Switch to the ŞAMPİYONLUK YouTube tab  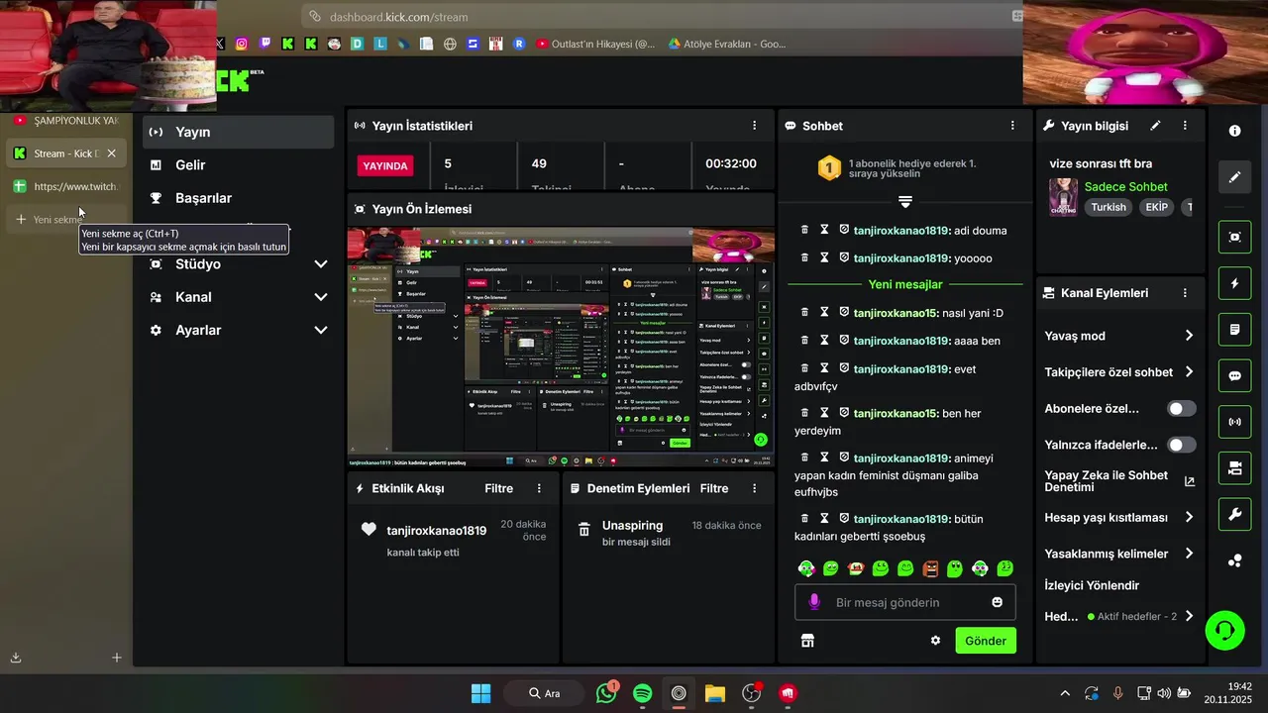click(x=65, y=120)
